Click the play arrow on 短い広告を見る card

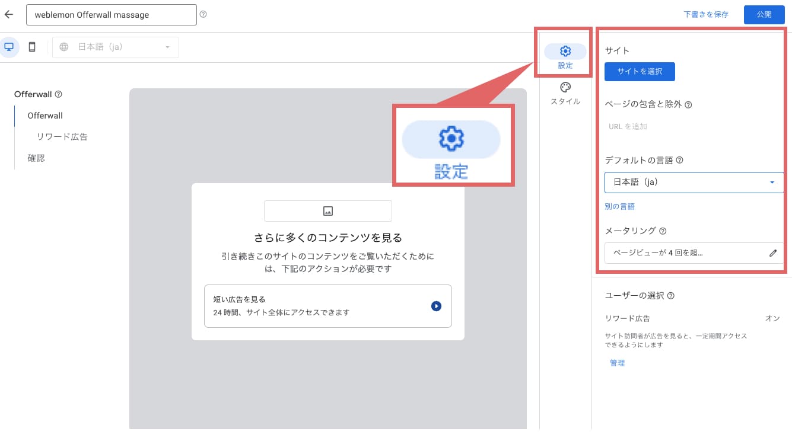(437, 306)
